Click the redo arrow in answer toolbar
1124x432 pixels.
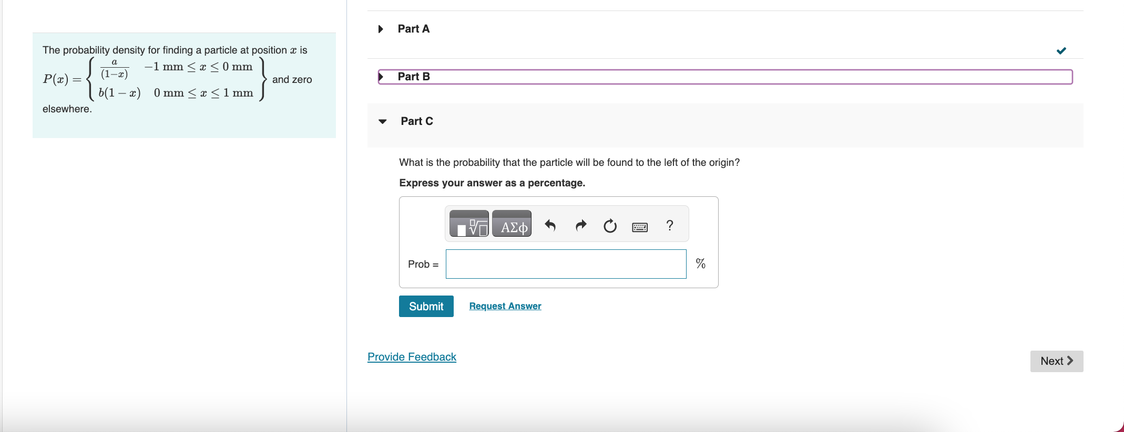(x=580, y=226)
